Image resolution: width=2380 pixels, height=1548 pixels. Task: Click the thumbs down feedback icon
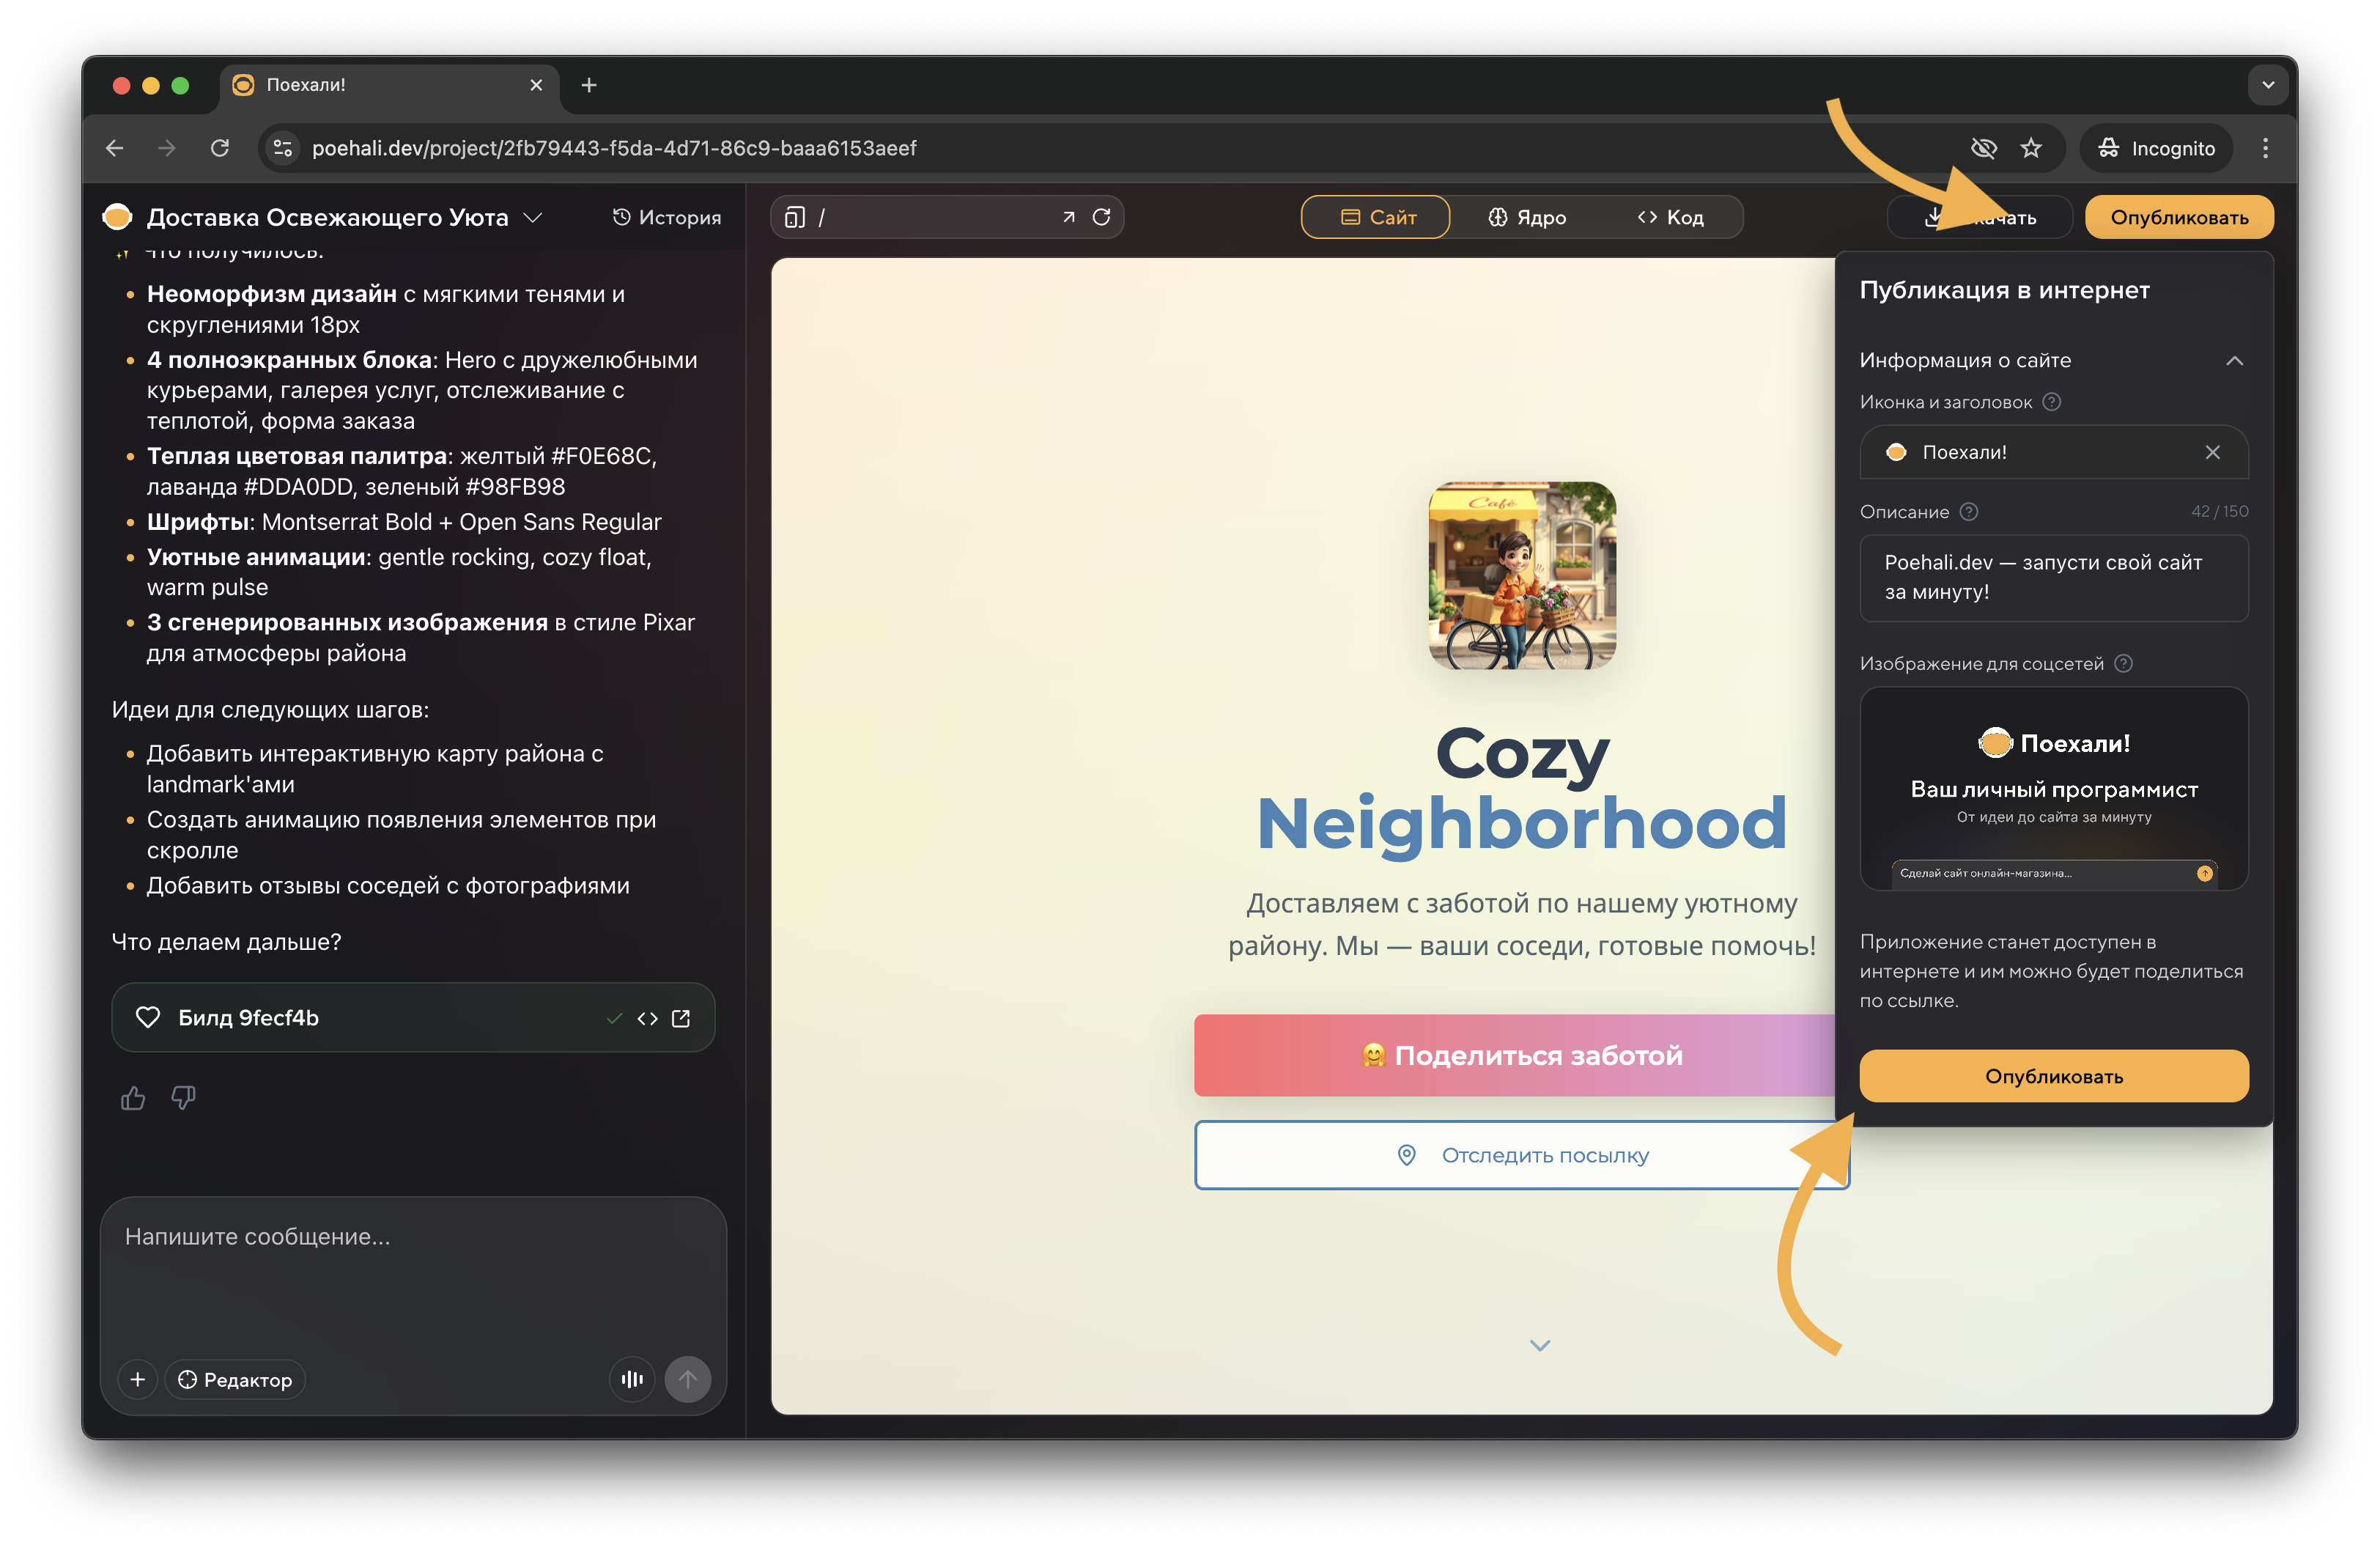coord(183,1098)
